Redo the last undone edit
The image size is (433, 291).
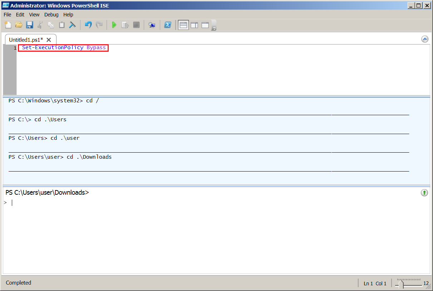(x=99, y=25)
